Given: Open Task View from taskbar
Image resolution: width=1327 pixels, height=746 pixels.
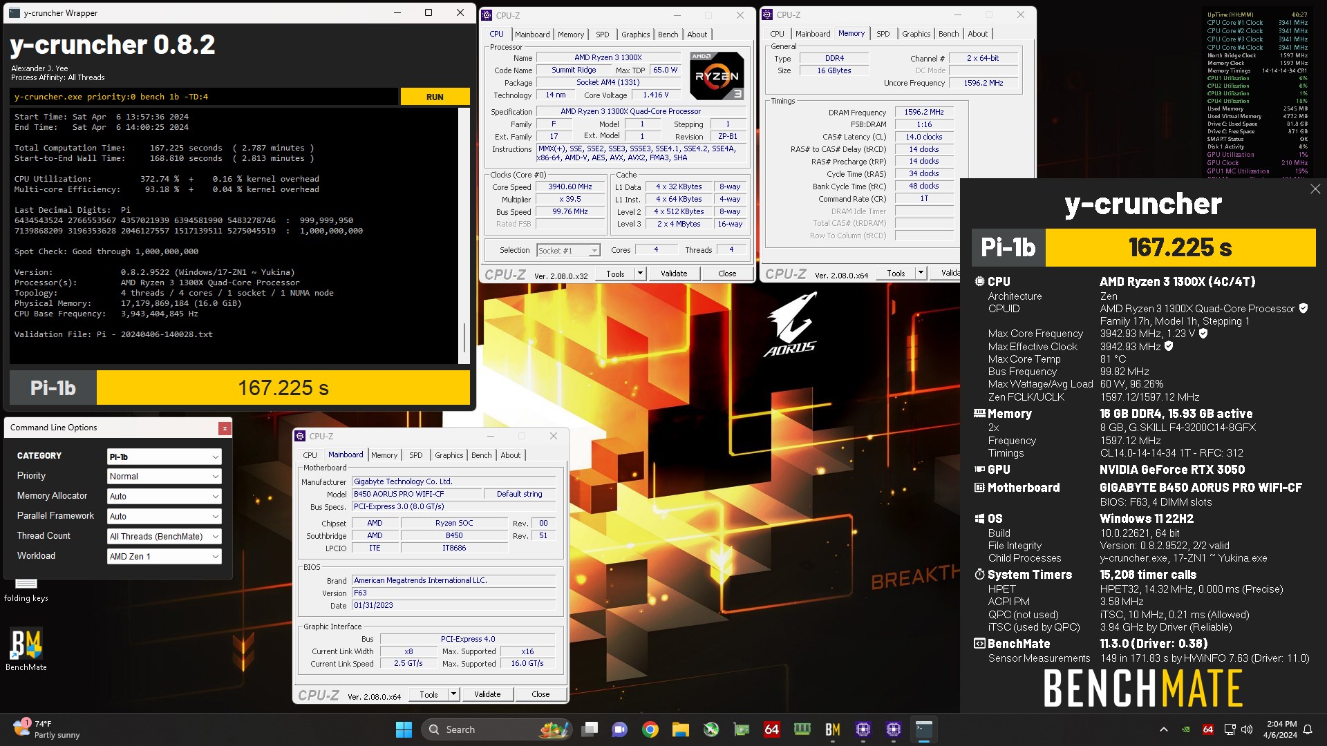Looking at the screenshot, I should pos(590,729).
